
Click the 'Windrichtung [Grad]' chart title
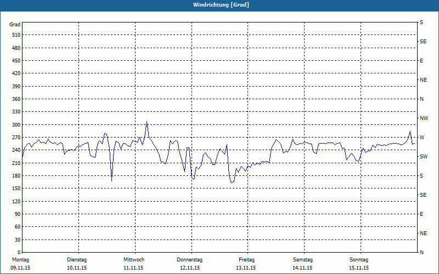[221, 5]
